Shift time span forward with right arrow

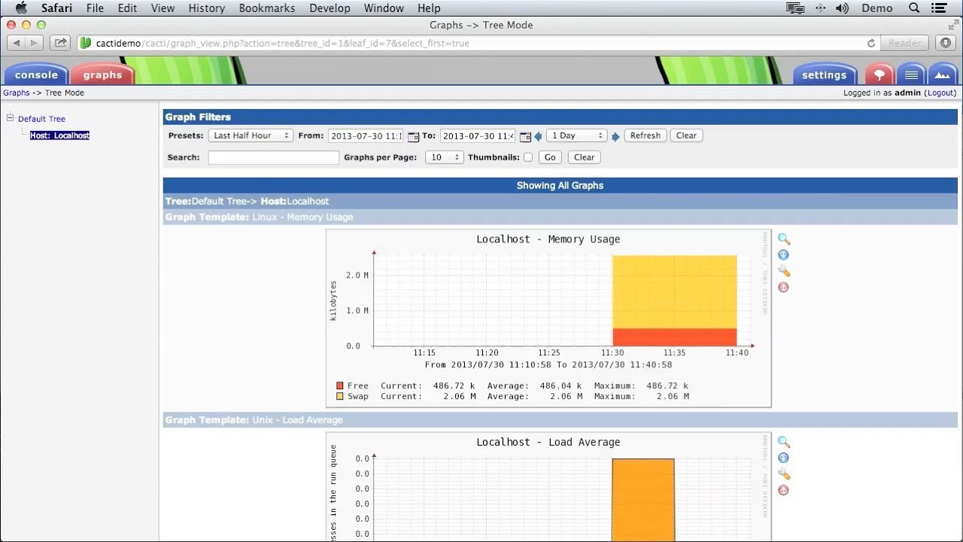click(x=616, y=136)
